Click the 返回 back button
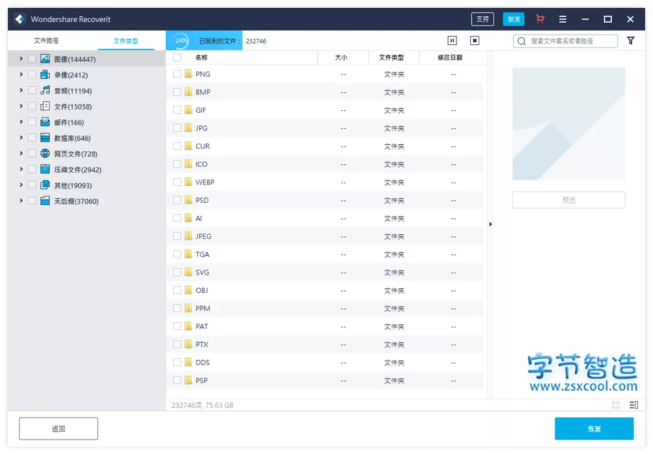Viewport: 653px width, 454px height. [58, 429]
